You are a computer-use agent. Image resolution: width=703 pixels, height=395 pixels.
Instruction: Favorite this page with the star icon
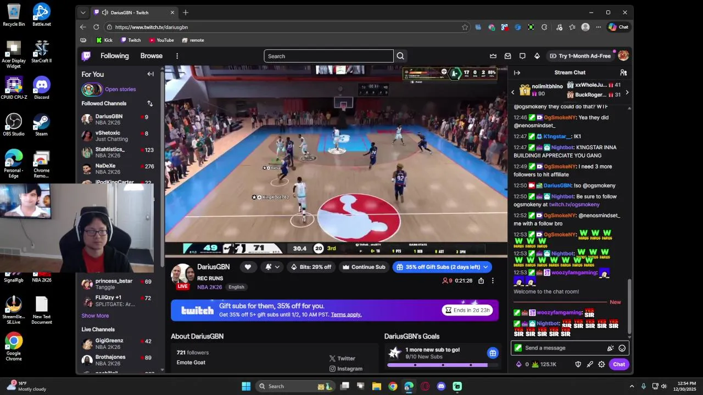coord(465,27)
